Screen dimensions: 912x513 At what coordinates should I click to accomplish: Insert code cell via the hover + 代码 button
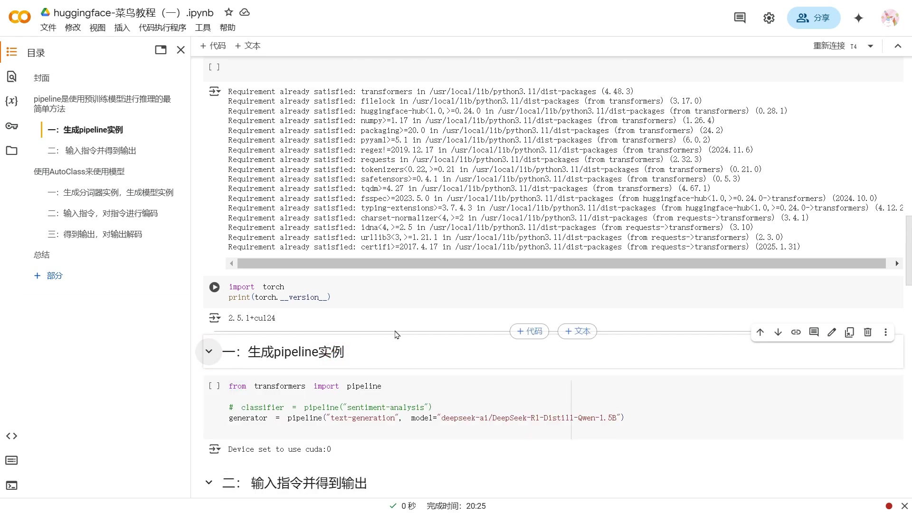pos(529,332)
